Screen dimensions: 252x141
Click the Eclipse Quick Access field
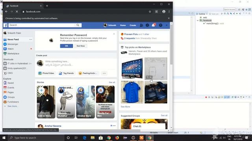coord(229,9)
